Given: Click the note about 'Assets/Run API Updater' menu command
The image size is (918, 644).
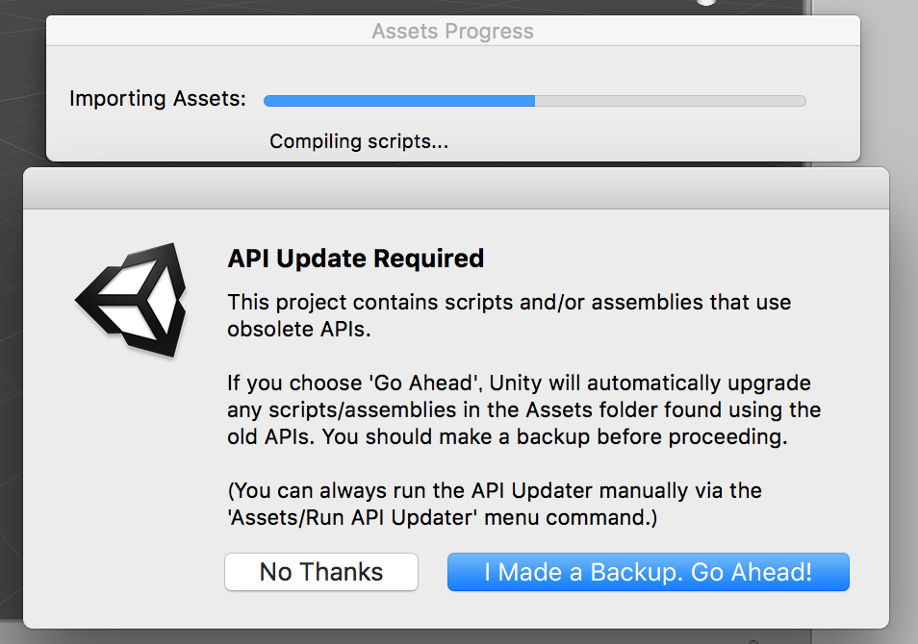Looking at the screenshot, I should point(495,504).
